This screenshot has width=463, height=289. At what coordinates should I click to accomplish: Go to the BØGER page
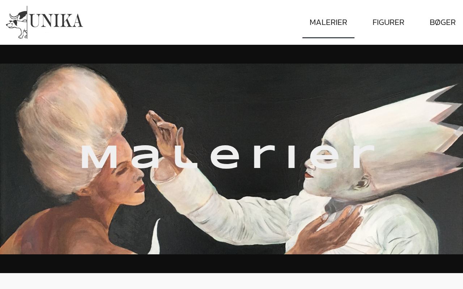click(443, 22)
